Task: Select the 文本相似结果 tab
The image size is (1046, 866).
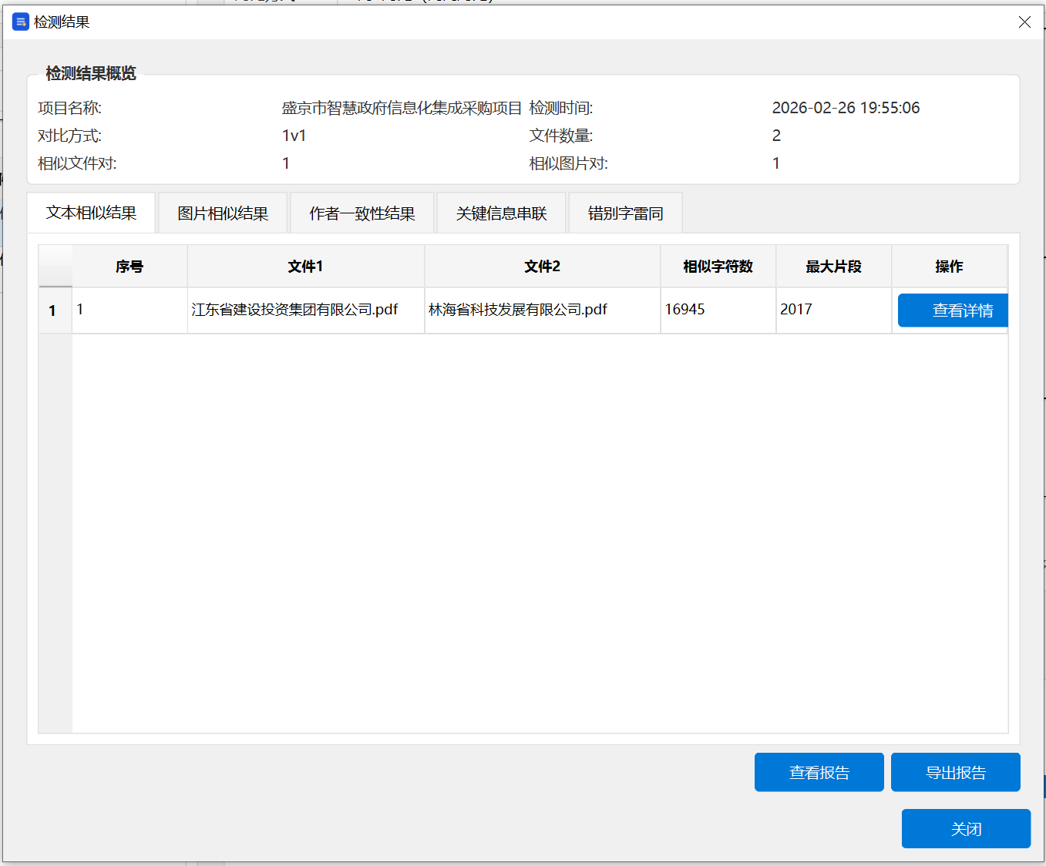Action: coord(92,212)
